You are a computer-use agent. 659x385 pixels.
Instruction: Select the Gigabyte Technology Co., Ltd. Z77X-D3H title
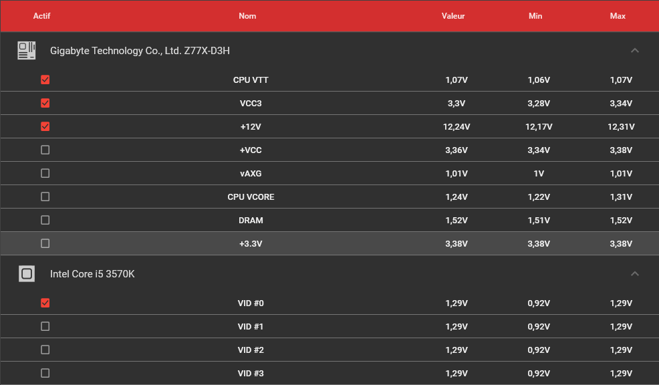[x=140, y=50]
